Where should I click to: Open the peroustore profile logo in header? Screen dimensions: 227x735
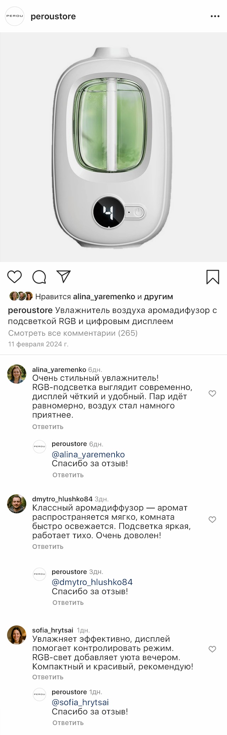click(15, 16)
